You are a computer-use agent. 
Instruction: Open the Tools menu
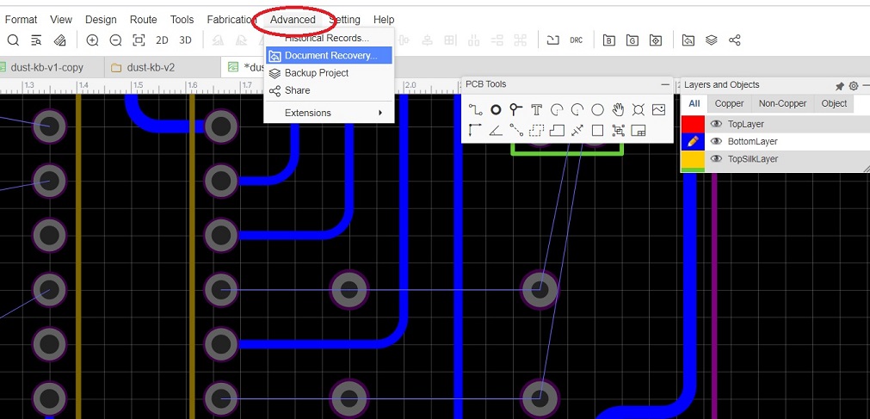click(x=182, y=20)
